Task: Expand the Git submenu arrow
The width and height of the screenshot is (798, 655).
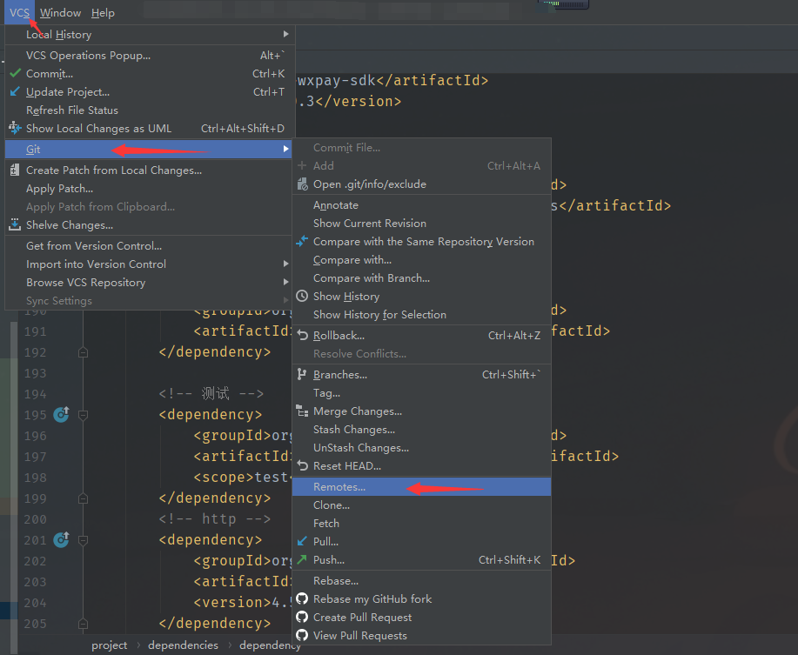Action: 285,149
